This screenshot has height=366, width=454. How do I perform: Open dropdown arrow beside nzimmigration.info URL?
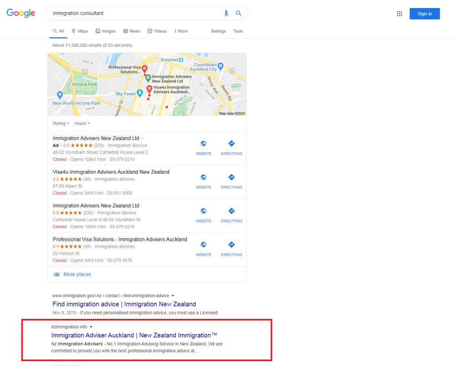tap(91, 327)
